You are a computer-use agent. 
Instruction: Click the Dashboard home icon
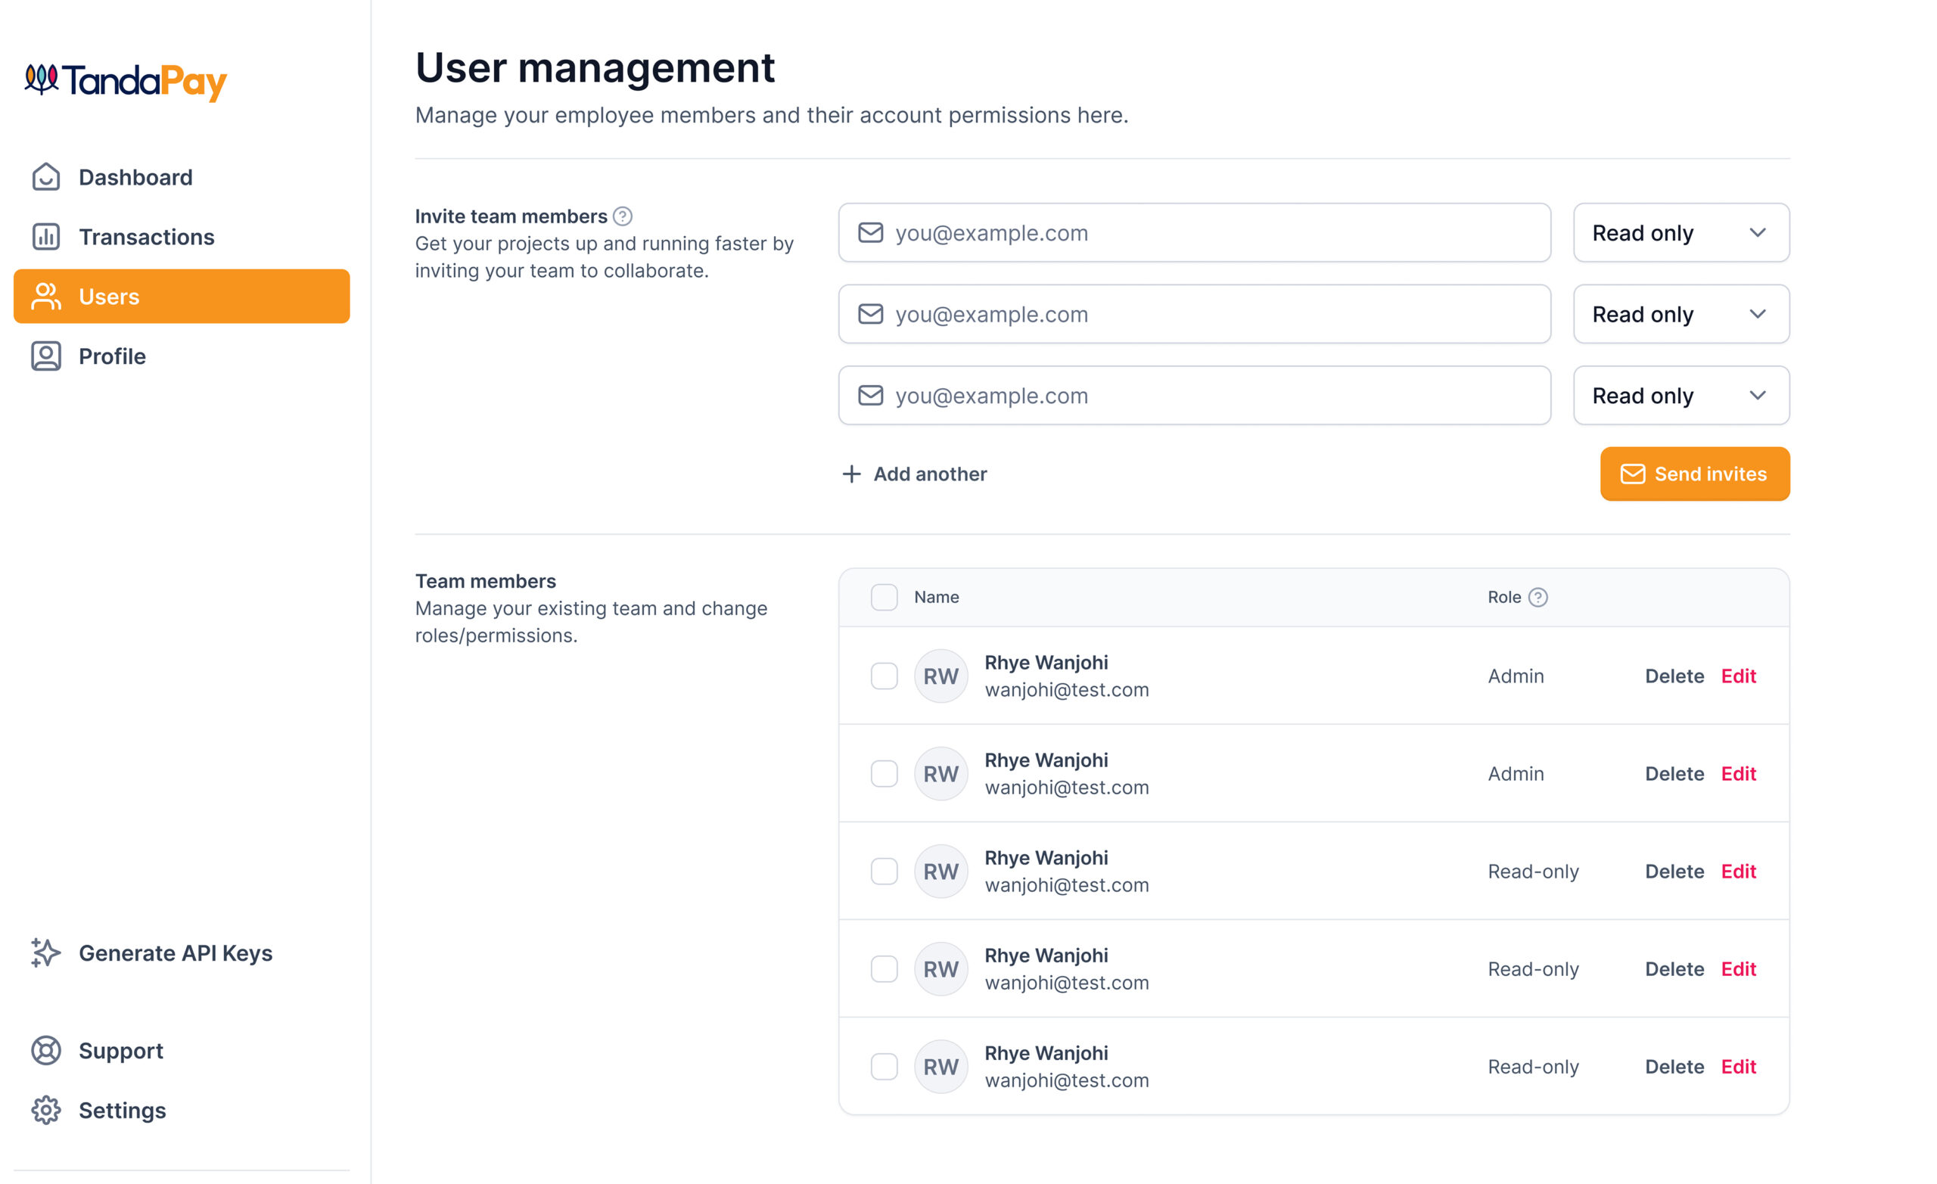(x=45, y=177)
